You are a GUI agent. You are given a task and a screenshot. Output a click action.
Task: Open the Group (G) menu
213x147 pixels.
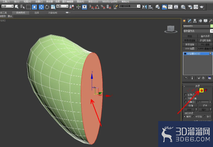[x=16, y=1]
